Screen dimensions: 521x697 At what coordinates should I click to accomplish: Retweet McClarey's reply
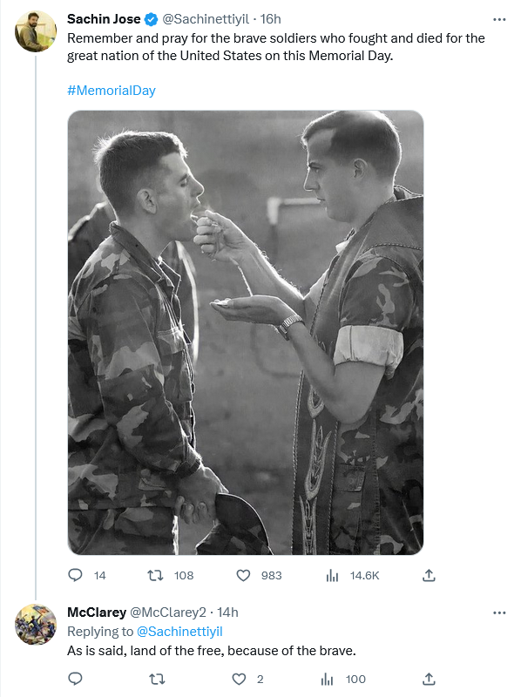pyautogui.click(x=157, y=679)
